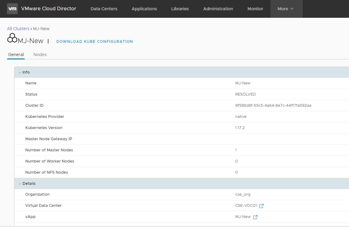Click the VMware logo in the top bar
The width and height of the screenshot is (349, 227).
(x=12, y=9)
